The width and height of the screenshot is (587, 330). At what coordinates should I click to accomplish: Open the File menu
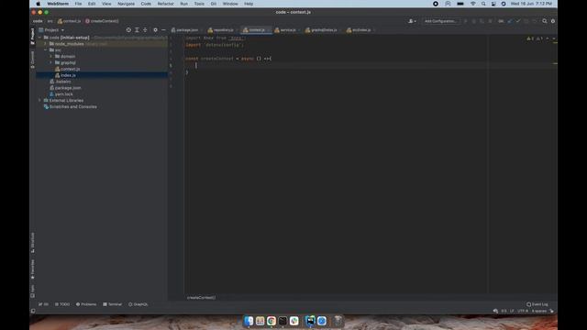click(78, 4)
